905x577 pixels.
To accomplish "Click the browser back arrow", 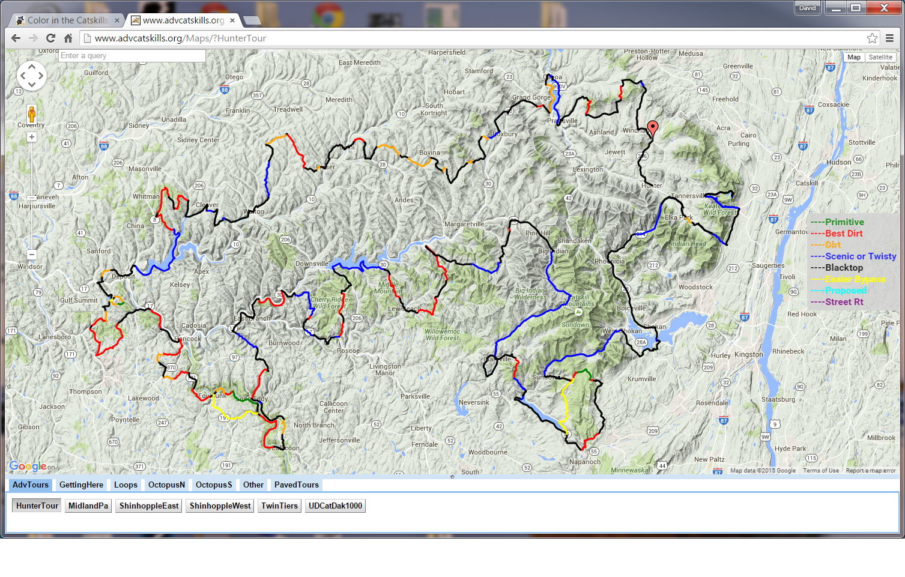I will coord(16,38).
